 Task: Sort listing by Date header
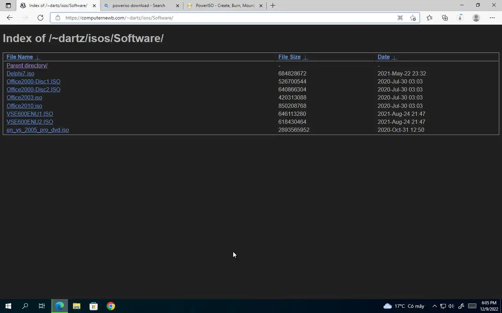click(x=383, y=57)
